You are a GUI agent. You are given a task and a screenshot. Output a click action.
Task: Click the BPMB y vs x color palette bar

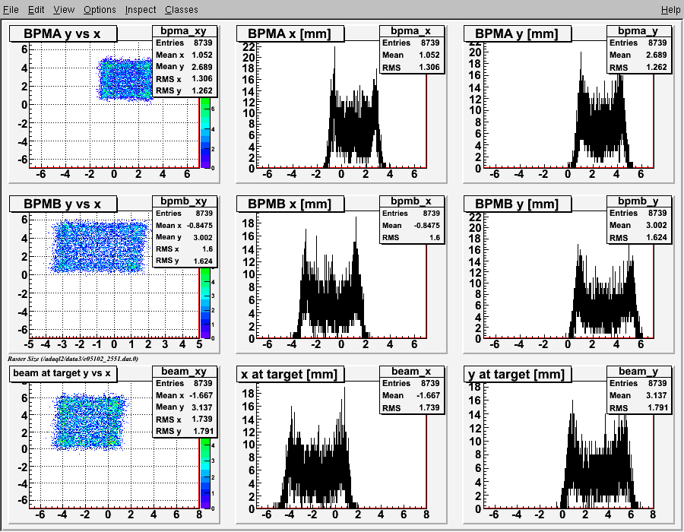(x=205, y=303)
